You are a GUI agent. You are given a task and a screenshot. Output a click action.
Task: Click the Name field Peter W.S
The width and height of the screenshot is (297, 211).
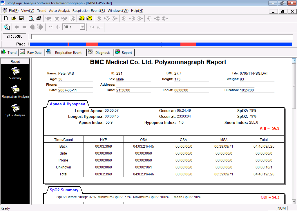pyautogui.click(x=75, y=73)
